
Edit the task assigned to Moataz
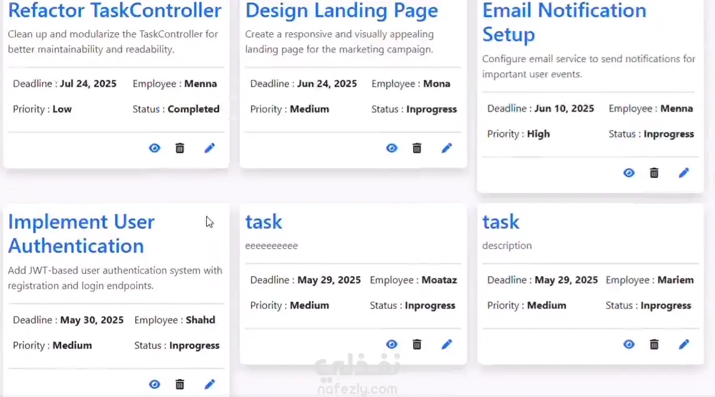[447, 345]
